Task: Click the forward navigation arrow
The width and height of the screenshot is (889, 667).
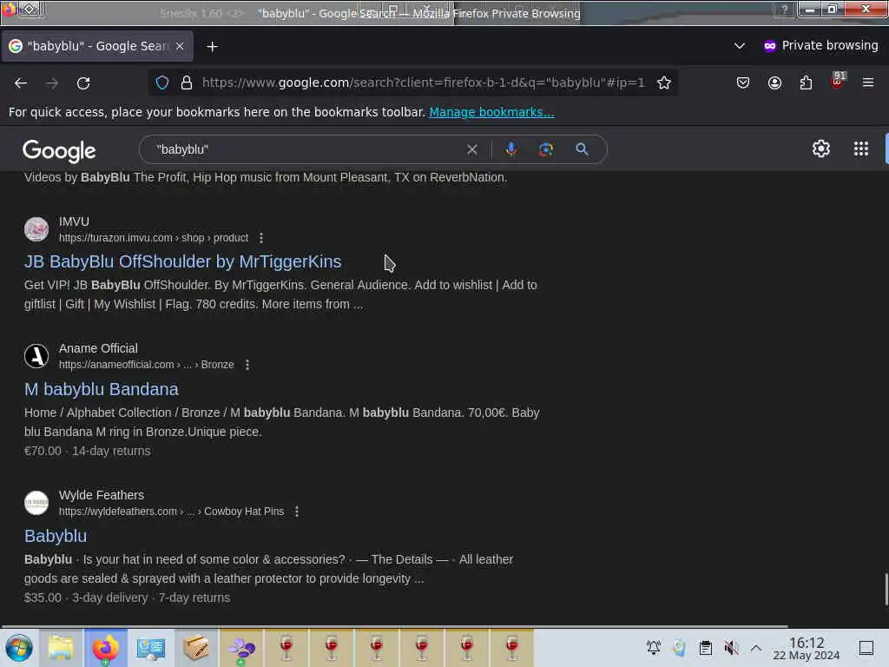Action: pos(52,83)
